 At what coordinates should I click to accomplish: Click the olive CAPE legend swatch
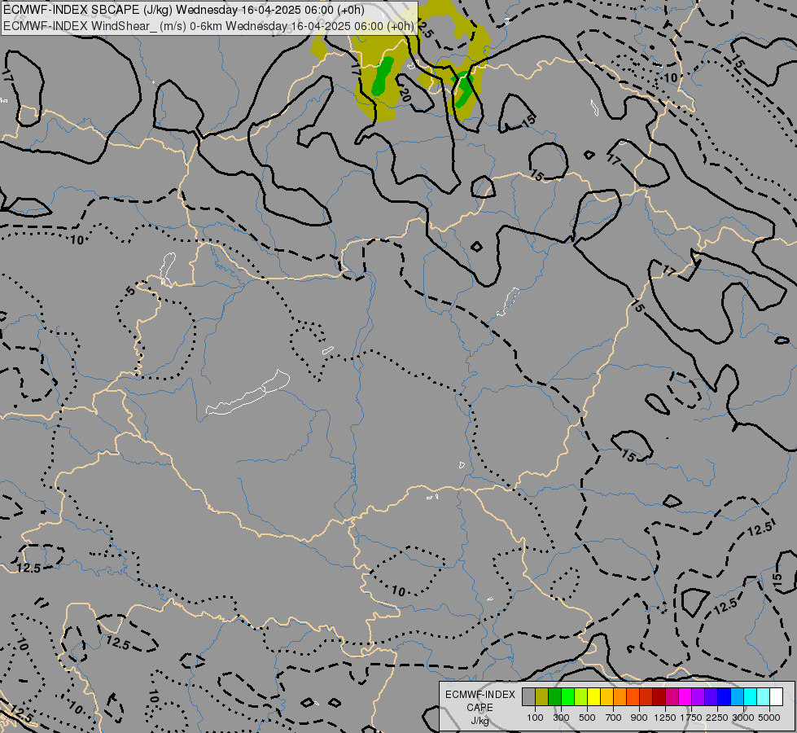pos(542,696)
